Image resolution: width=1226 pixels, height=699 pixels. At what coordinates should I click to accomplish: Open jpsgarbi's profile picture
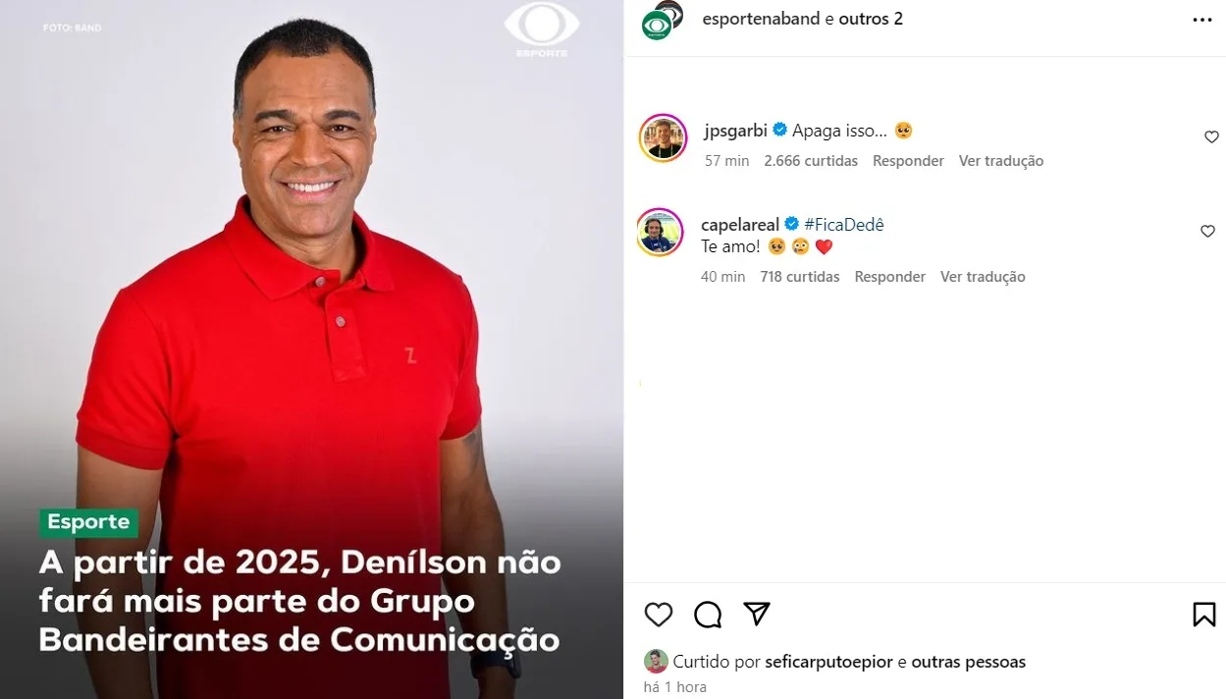[663, 138]
